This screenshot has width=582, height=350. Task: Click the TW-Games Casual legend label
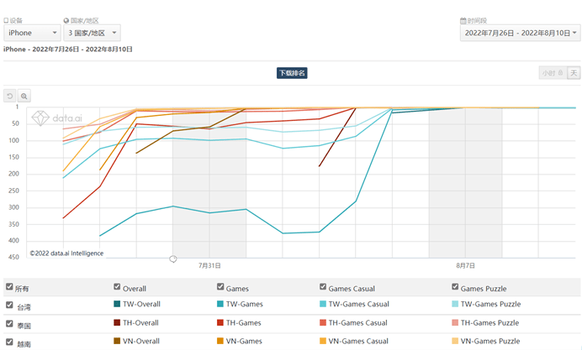[x=357, y=304]
